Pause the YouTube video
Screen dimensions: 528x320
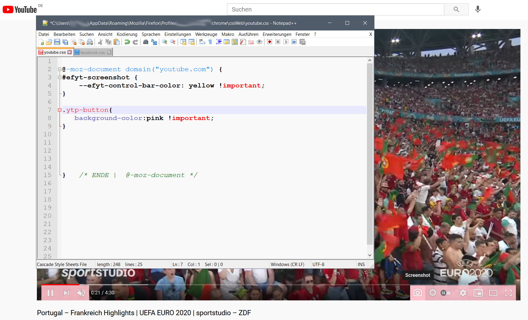click(x=50, y=293)
